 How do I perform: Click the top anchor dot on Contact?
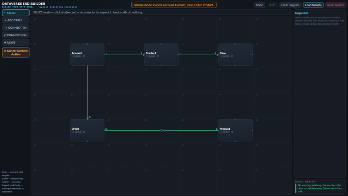click(161, 44)
